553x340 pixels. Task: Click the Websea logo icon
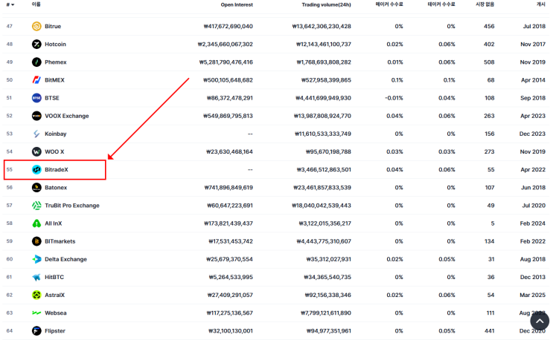[36, 313]
